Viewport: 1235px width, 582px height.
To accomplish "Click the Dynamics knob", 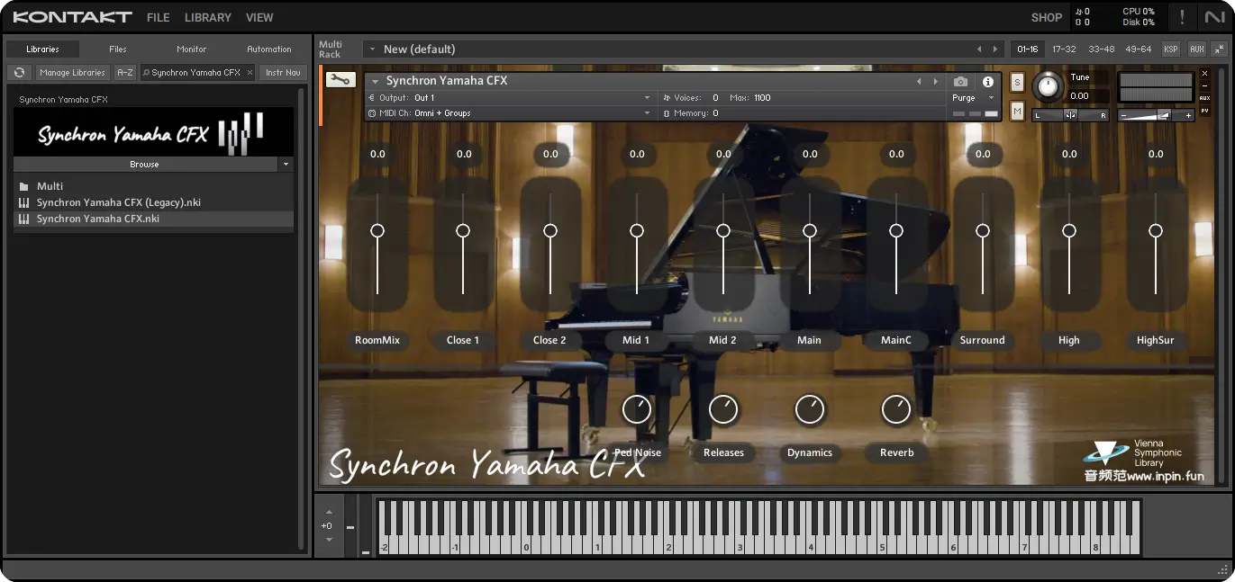I will click(810, 409).
